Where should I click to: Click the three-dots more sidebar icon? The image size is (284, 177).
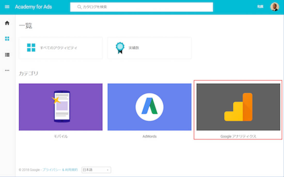pos(7,70)
